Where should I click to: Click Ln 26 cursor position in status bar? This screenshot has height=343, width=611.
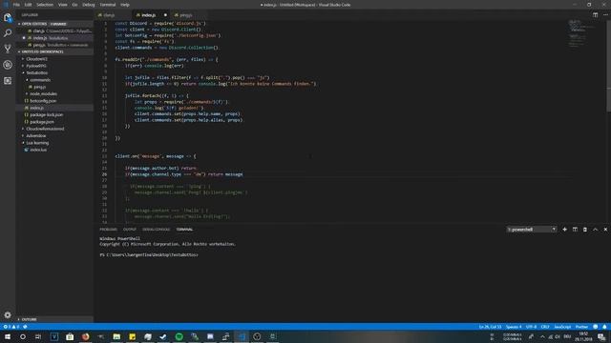pyautogui.click(x=490, y=327)
